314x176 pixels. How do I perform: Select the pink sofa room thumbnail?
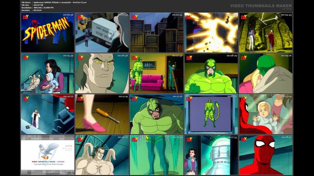(x=157, y=73)
